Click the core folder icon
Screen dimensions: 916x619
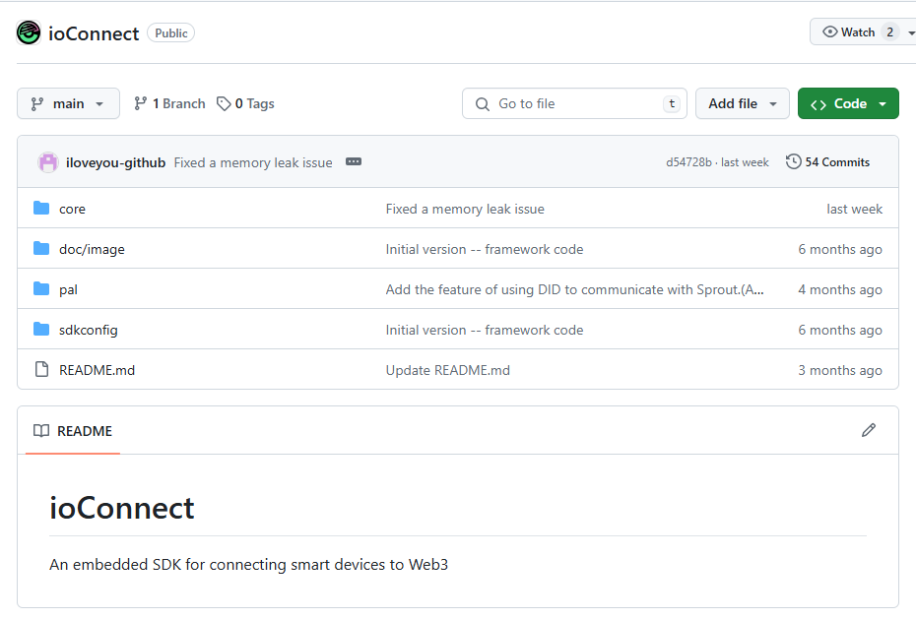pyautogui.click(x=41, y=209)
